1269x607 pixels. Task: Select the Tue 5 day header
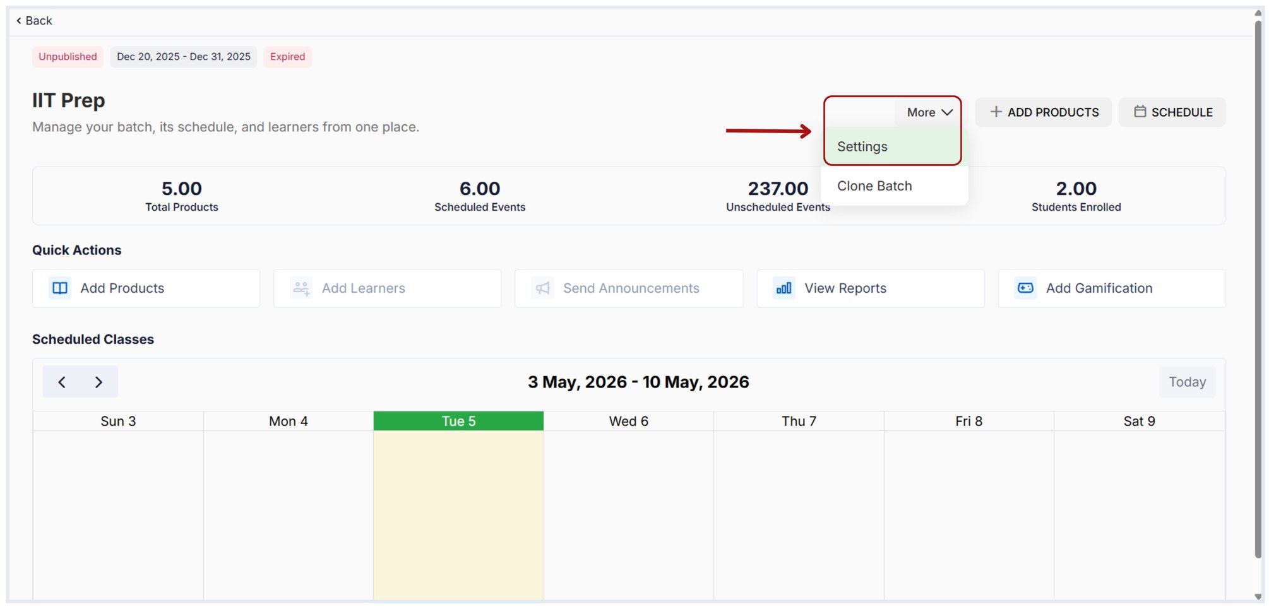pos(458,421)
